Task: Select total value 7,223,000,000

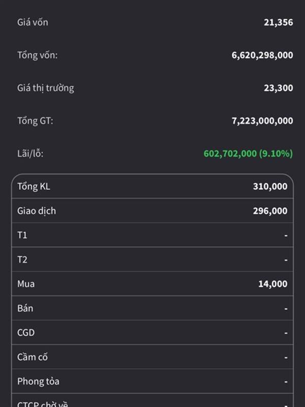Action: coord(262,121)
